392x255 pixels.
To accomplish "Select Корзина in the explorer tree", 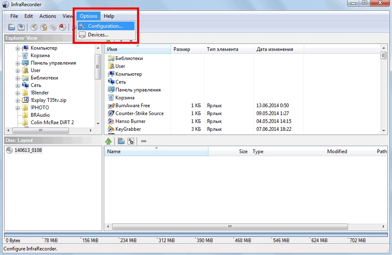I will pos(36,55).
